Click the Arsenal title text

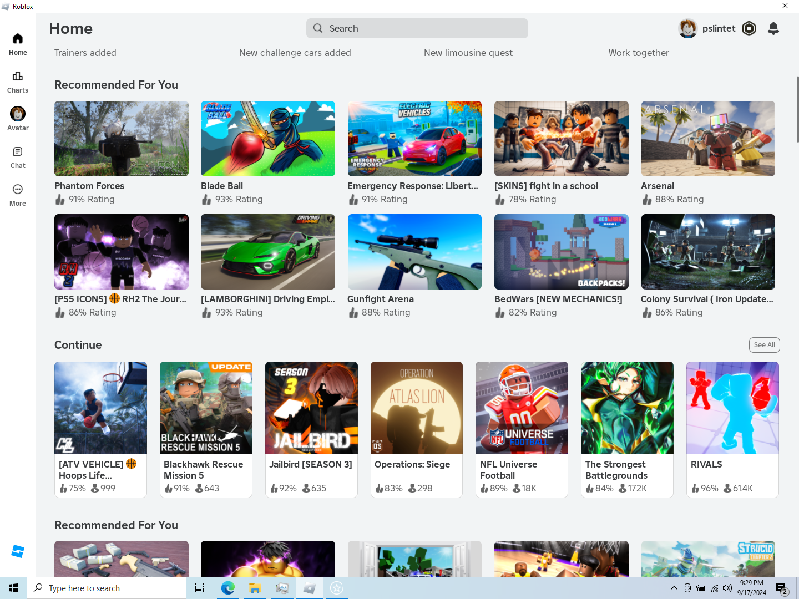point(658,186)
